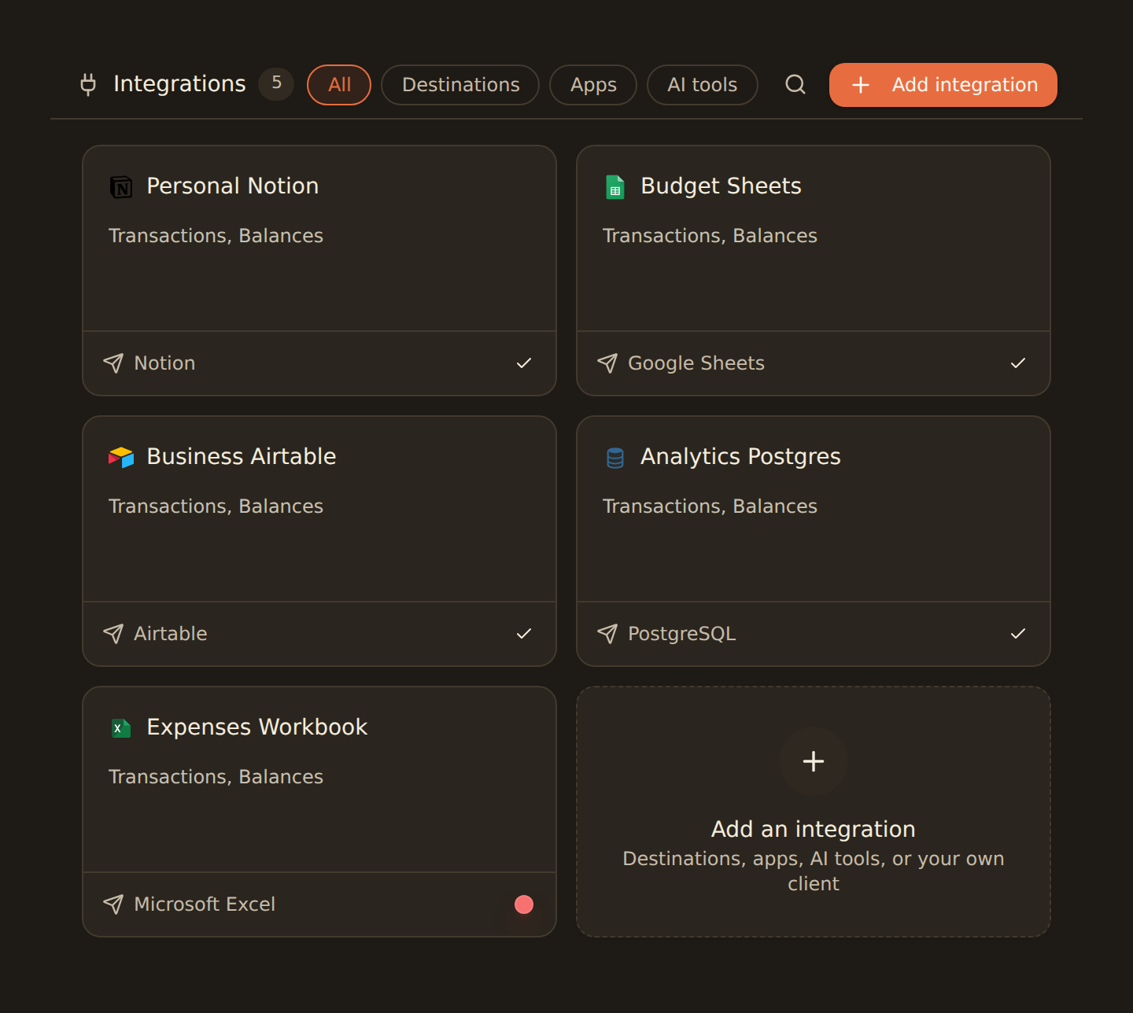Click the Airtable destination label
Screen dimensions: 1133x1013
[x=171, y=634]
